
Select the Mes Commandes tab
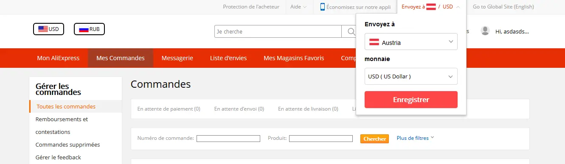(x=121, y=58)
